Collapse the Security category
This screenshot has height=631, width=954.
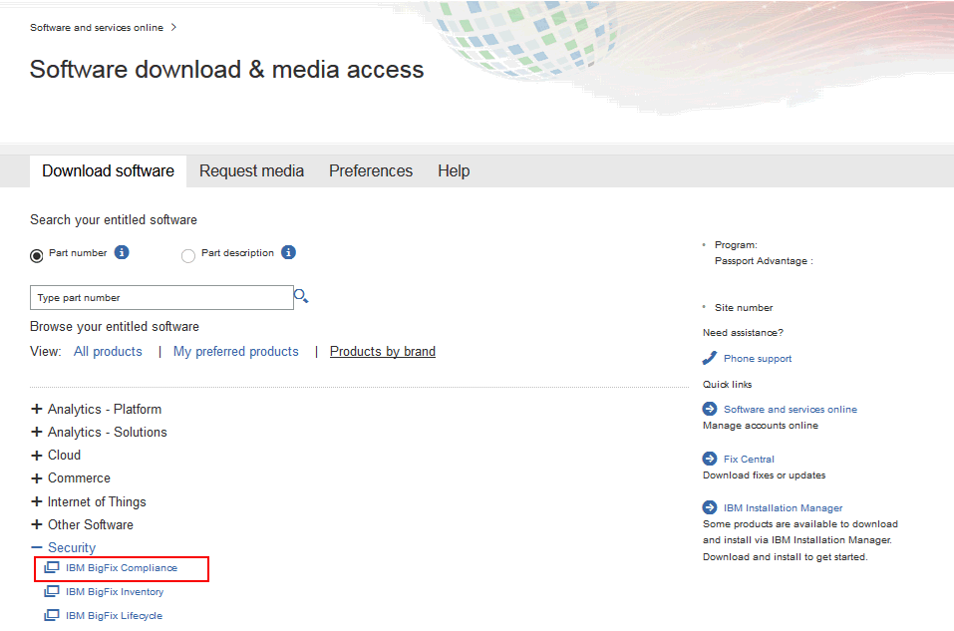[x=37, y=547]
